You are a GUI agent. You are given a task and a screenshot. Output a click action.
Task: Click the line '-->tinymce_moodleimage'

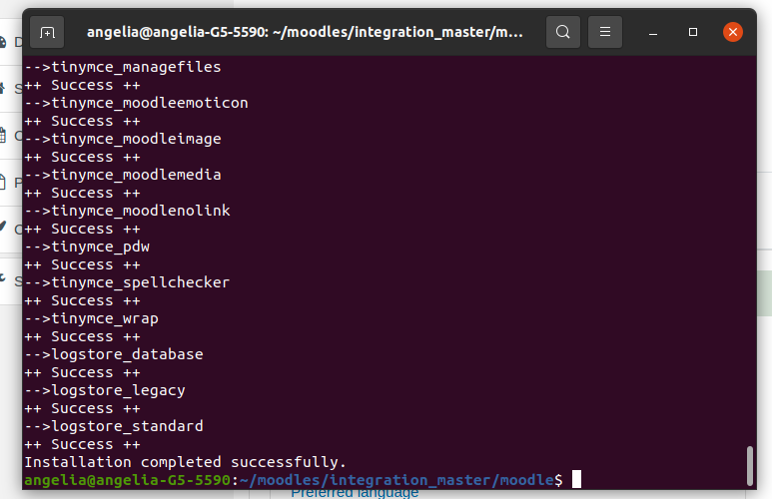(x=123, y=139)
